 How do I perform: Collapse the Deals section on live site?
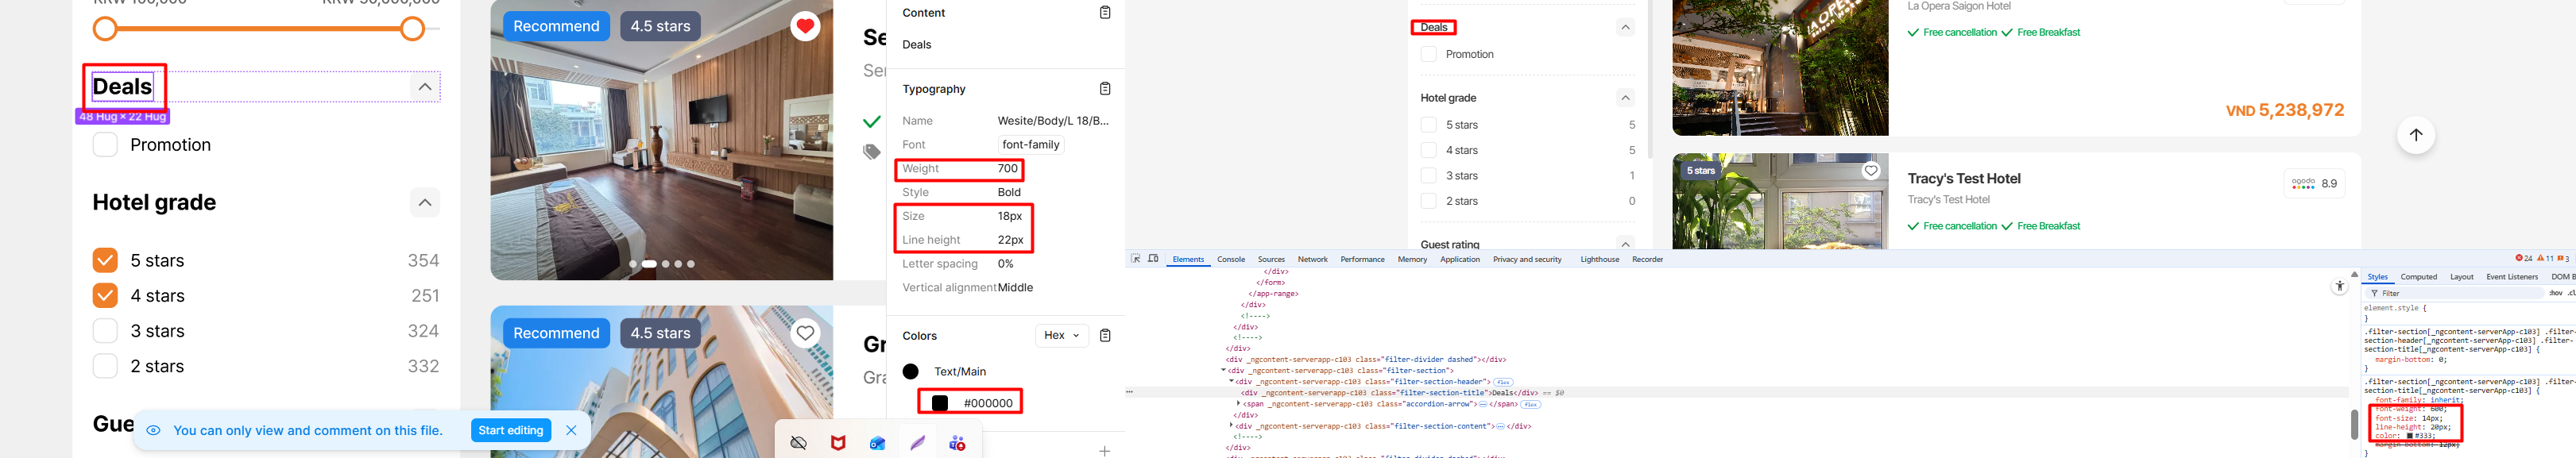tap(1625, 28)
